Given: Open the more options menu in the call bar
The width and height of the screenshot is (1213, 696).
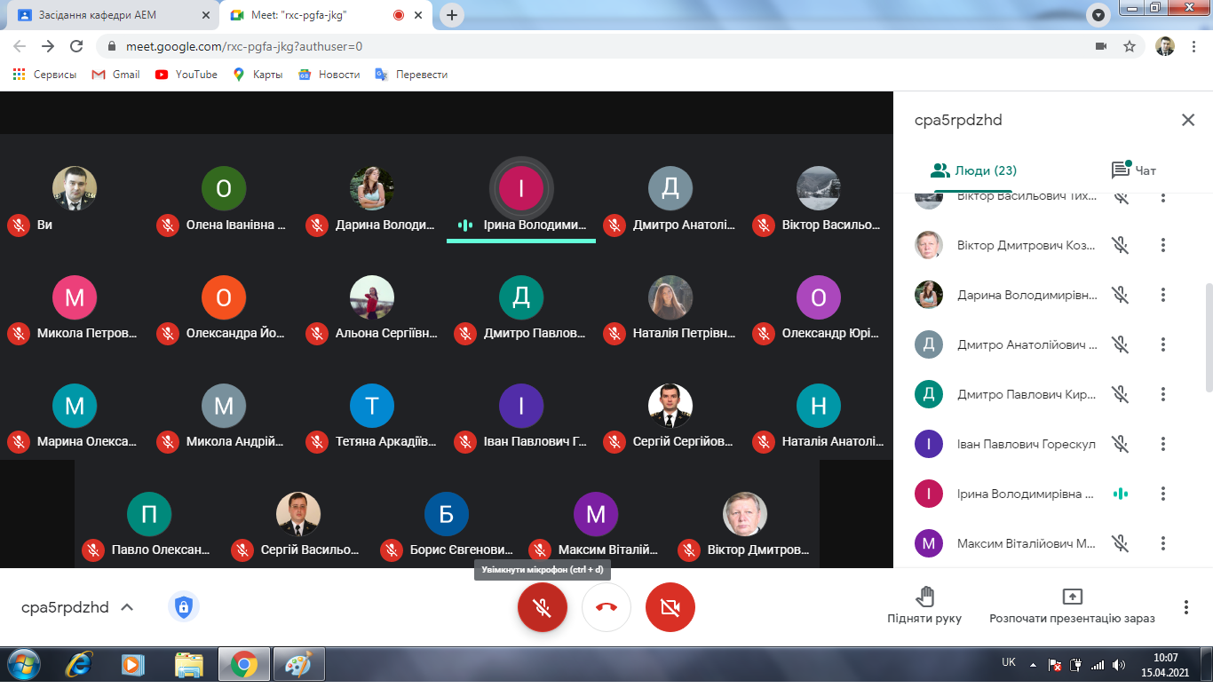Looking at the screenshot, I should pyautogui.click(x=1186, y=607).
